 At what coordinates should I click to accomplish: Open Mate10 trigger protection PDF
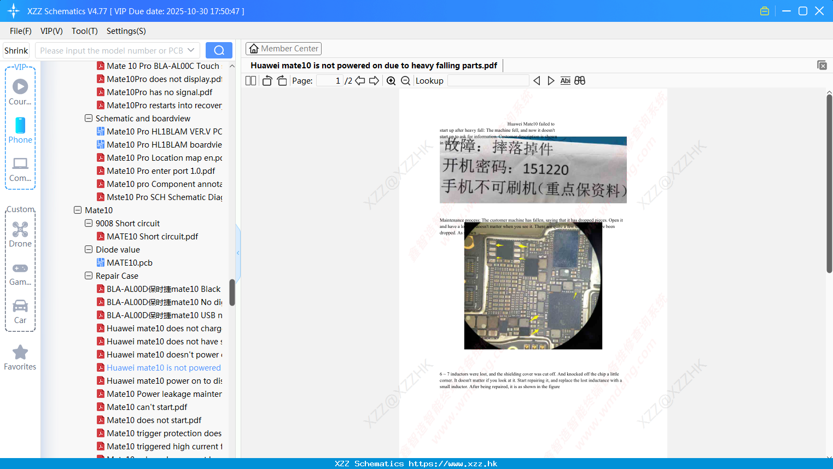160,433
